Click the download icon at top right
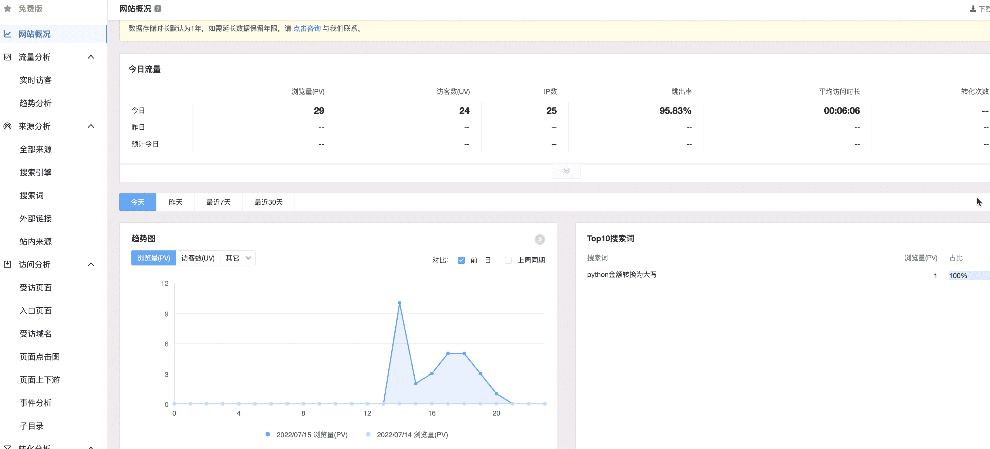The height and width of the screenshot is (449, 990). tap(973, 8)
